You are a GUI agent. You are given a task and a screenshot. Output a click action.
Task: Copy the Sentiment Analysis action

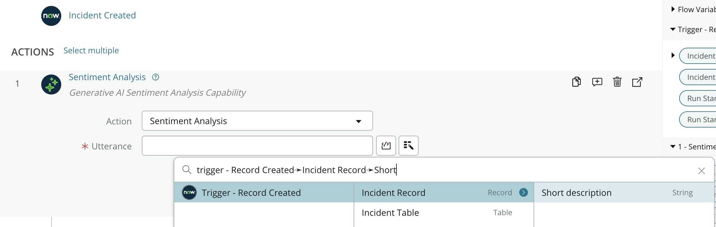pyautogui.click(x=576, y=82)
